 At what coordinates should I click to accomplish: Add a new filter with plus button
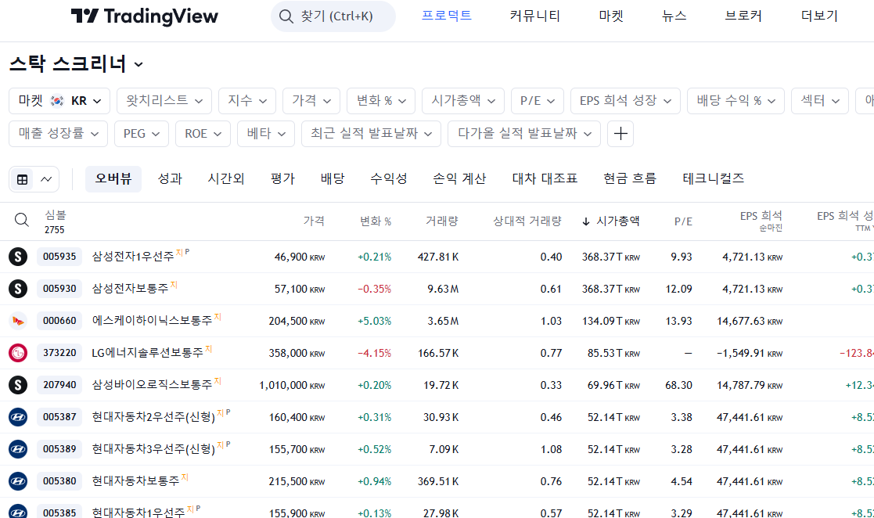pyautogui.click(x=620, y=134)
